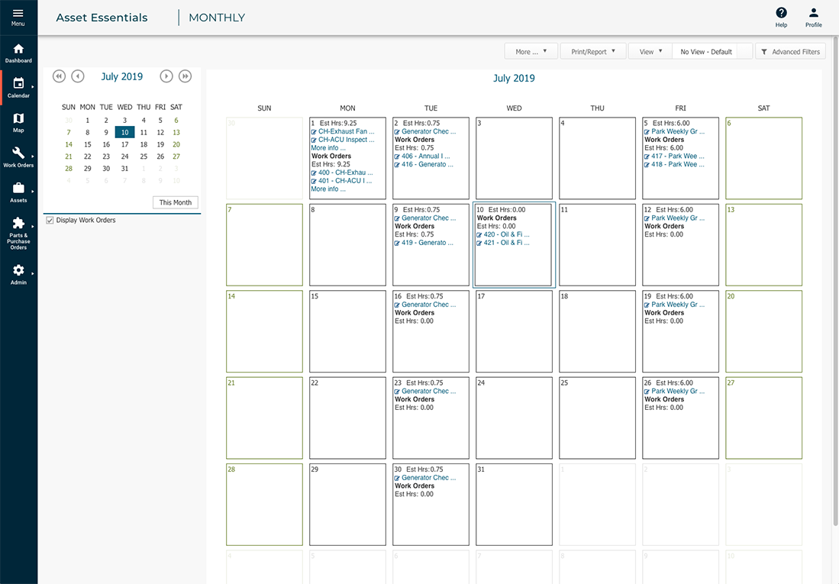This screenshot has height=584, width=839.
Task: Open the Map sidebar icon
Action: click(x=18, y=118)
